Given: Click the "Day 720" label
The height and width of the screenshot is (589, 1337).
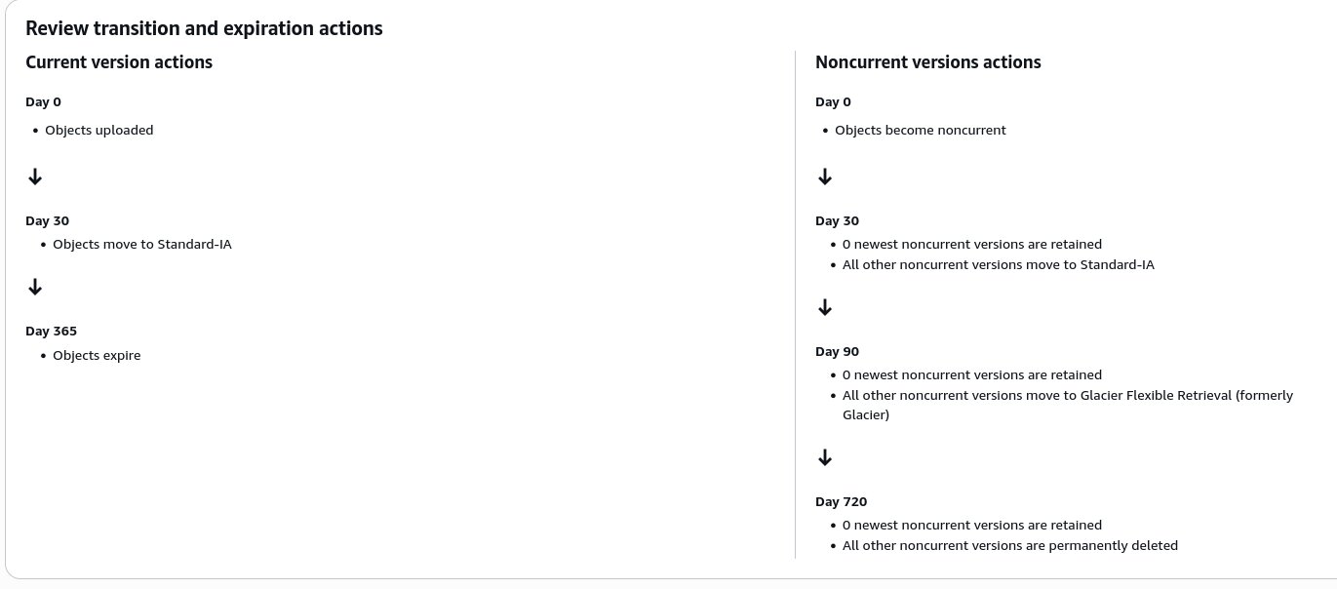Looking at the screenshot, I should [841, 502].
